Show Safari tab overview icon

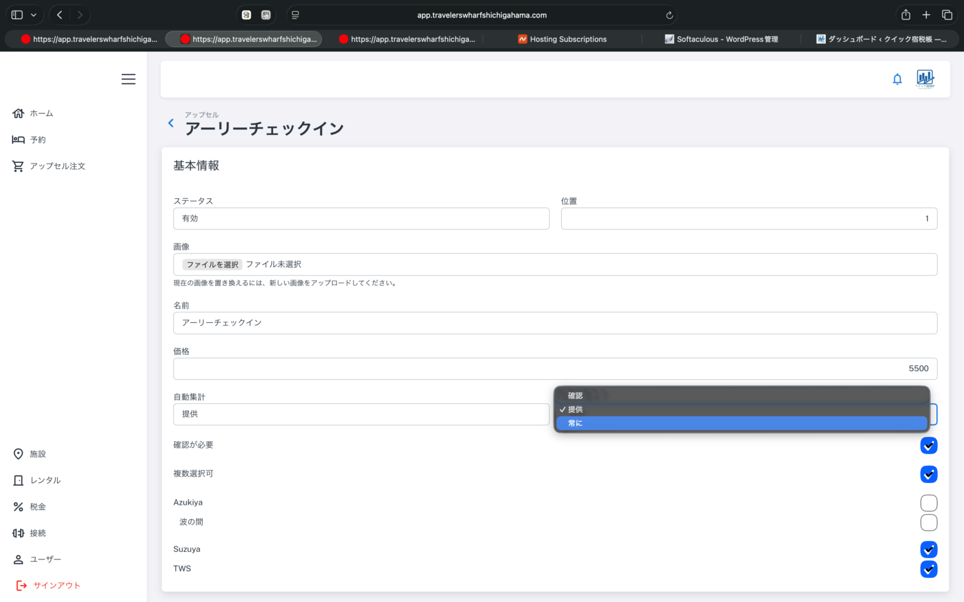click(946, 15)
